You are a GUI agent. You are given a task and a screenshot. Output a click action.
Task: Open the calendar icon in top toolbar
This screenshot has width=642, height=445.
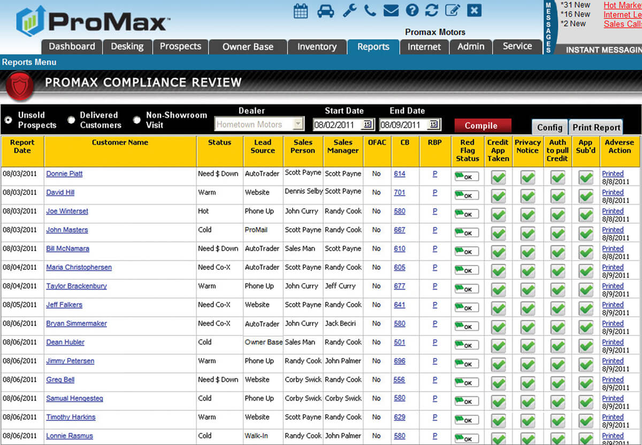coord(301,11)
